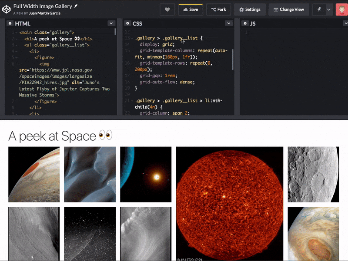Image resolution: width=348 pixels, height=261 pixels.
Task: Click the HTML editor scrollbar
Action: 115,31
